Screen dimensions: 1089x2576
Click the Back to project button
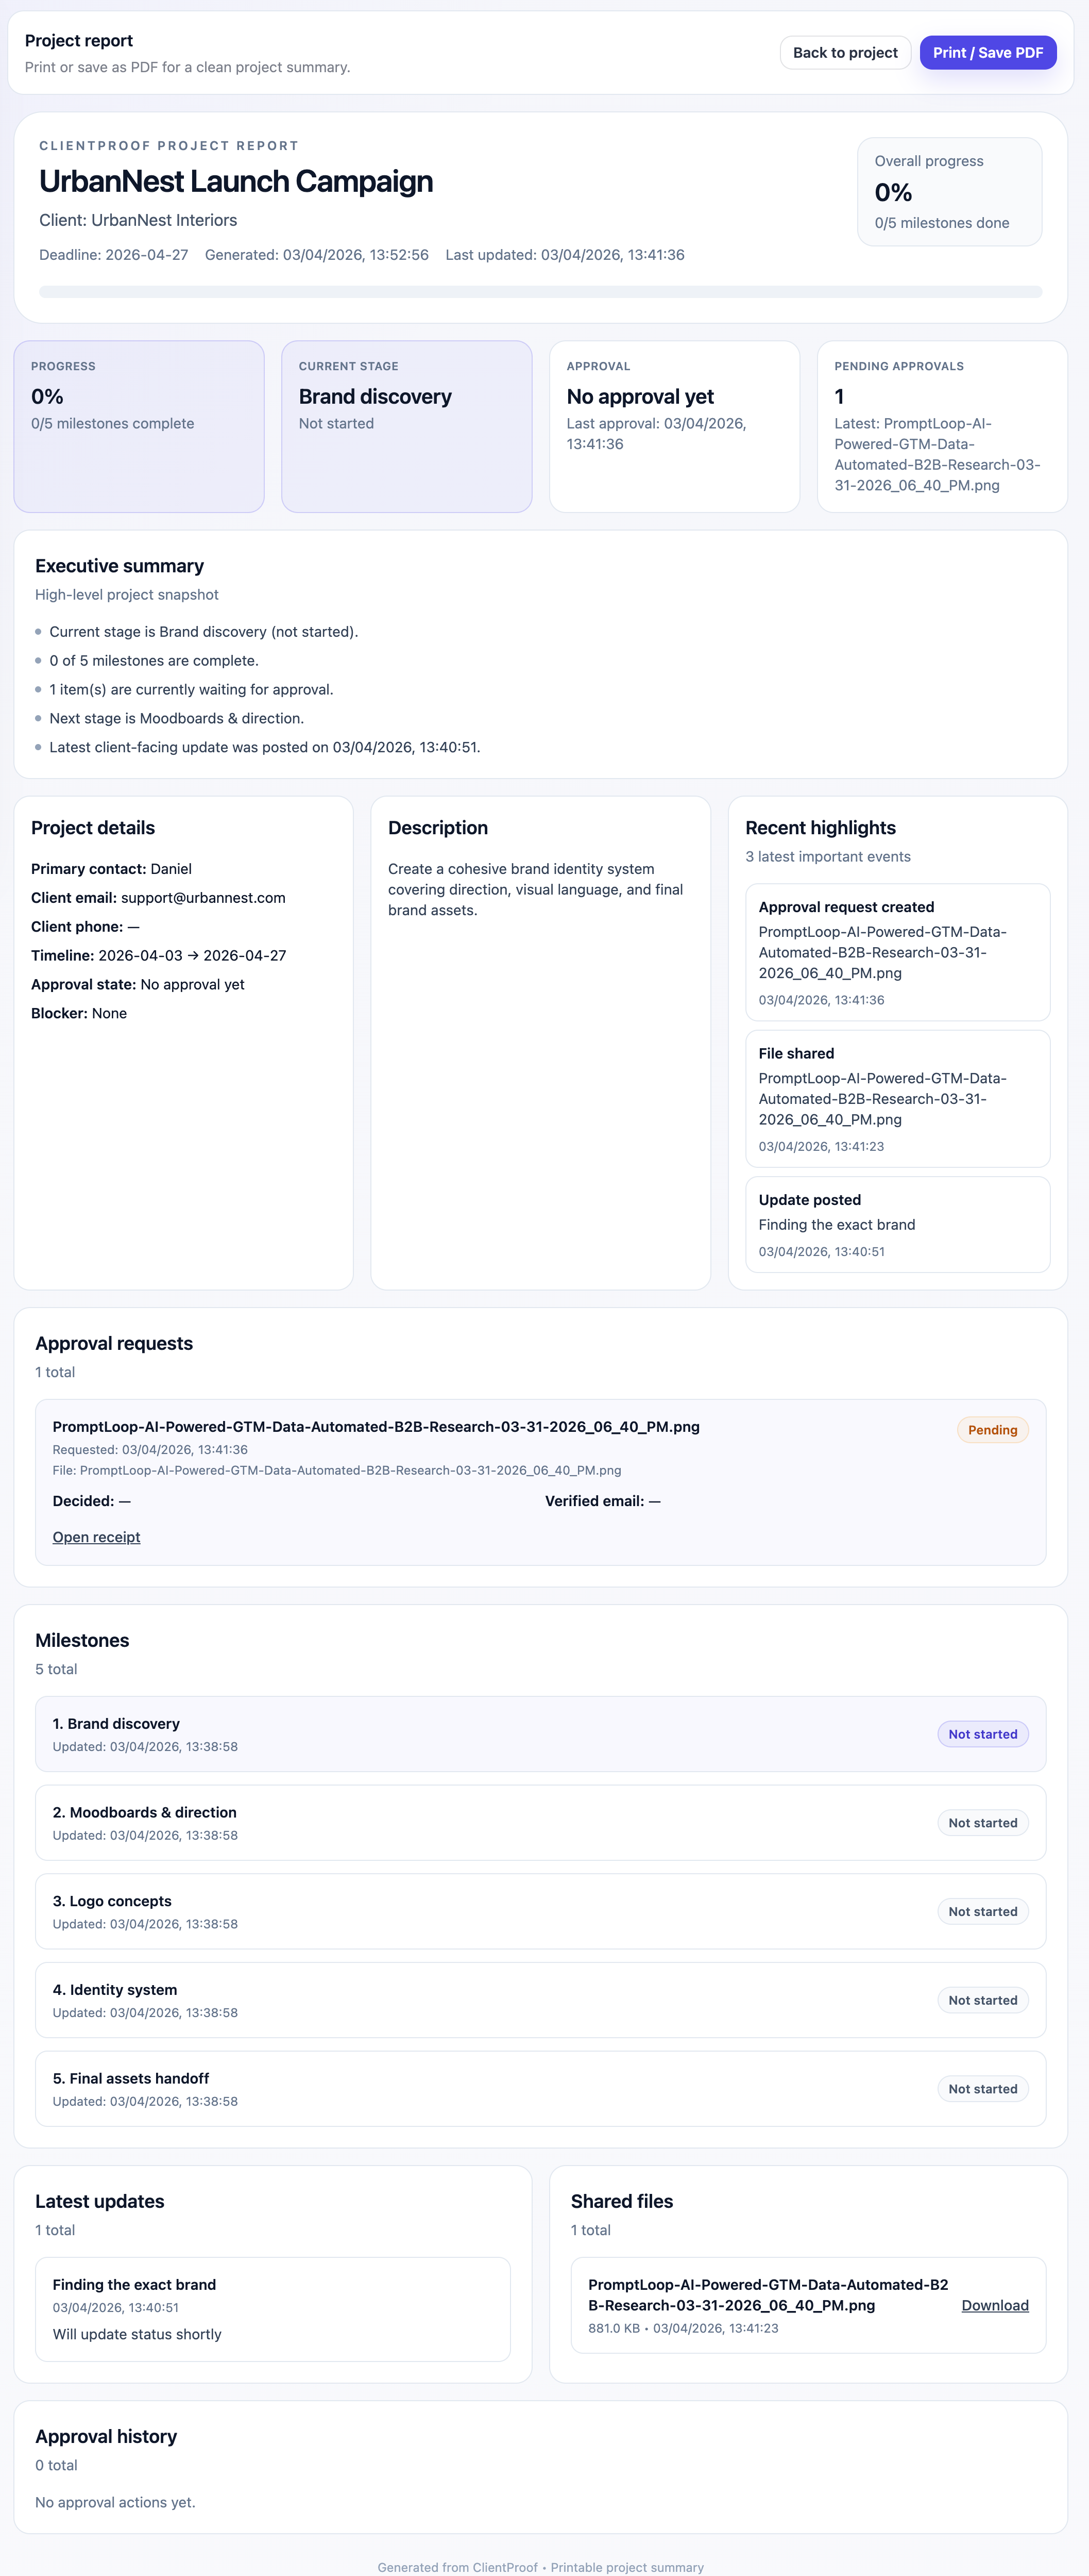844,53
